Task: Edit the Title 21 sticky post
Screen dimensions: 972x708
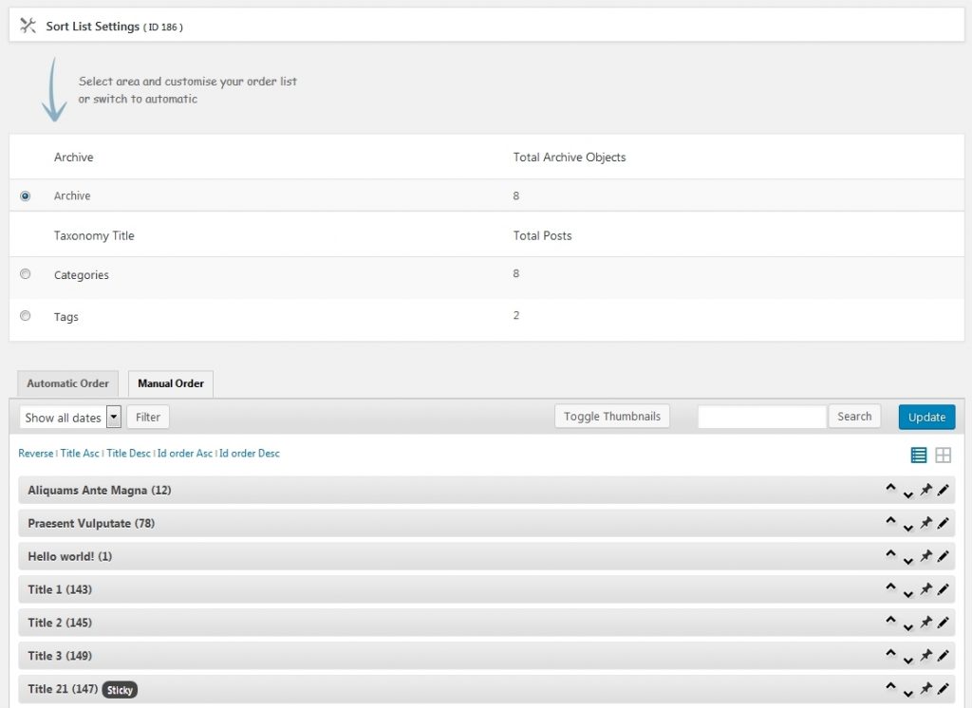Action: 943,689
